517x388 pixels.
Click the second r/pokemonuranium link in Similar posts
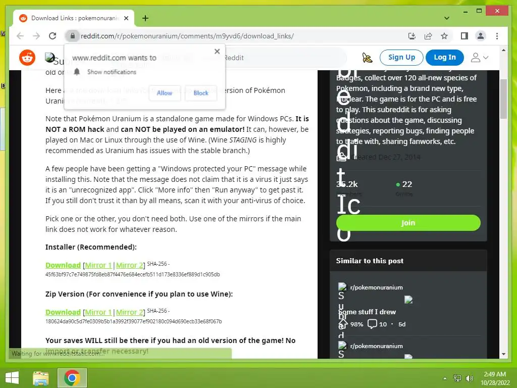point(376,346)
